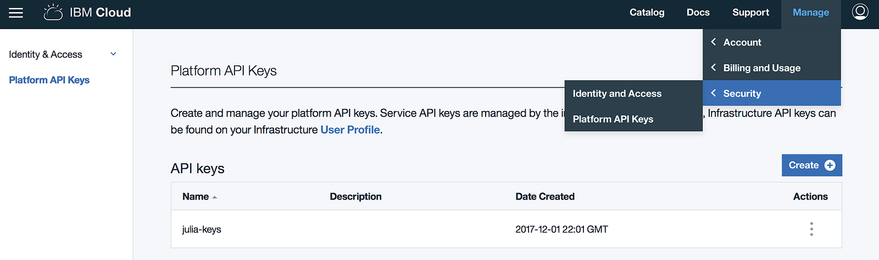The width and height of the screenshot is (879, 260).
Task: Open the hamburger navigation menu
Action: click(x=16, y=13)
